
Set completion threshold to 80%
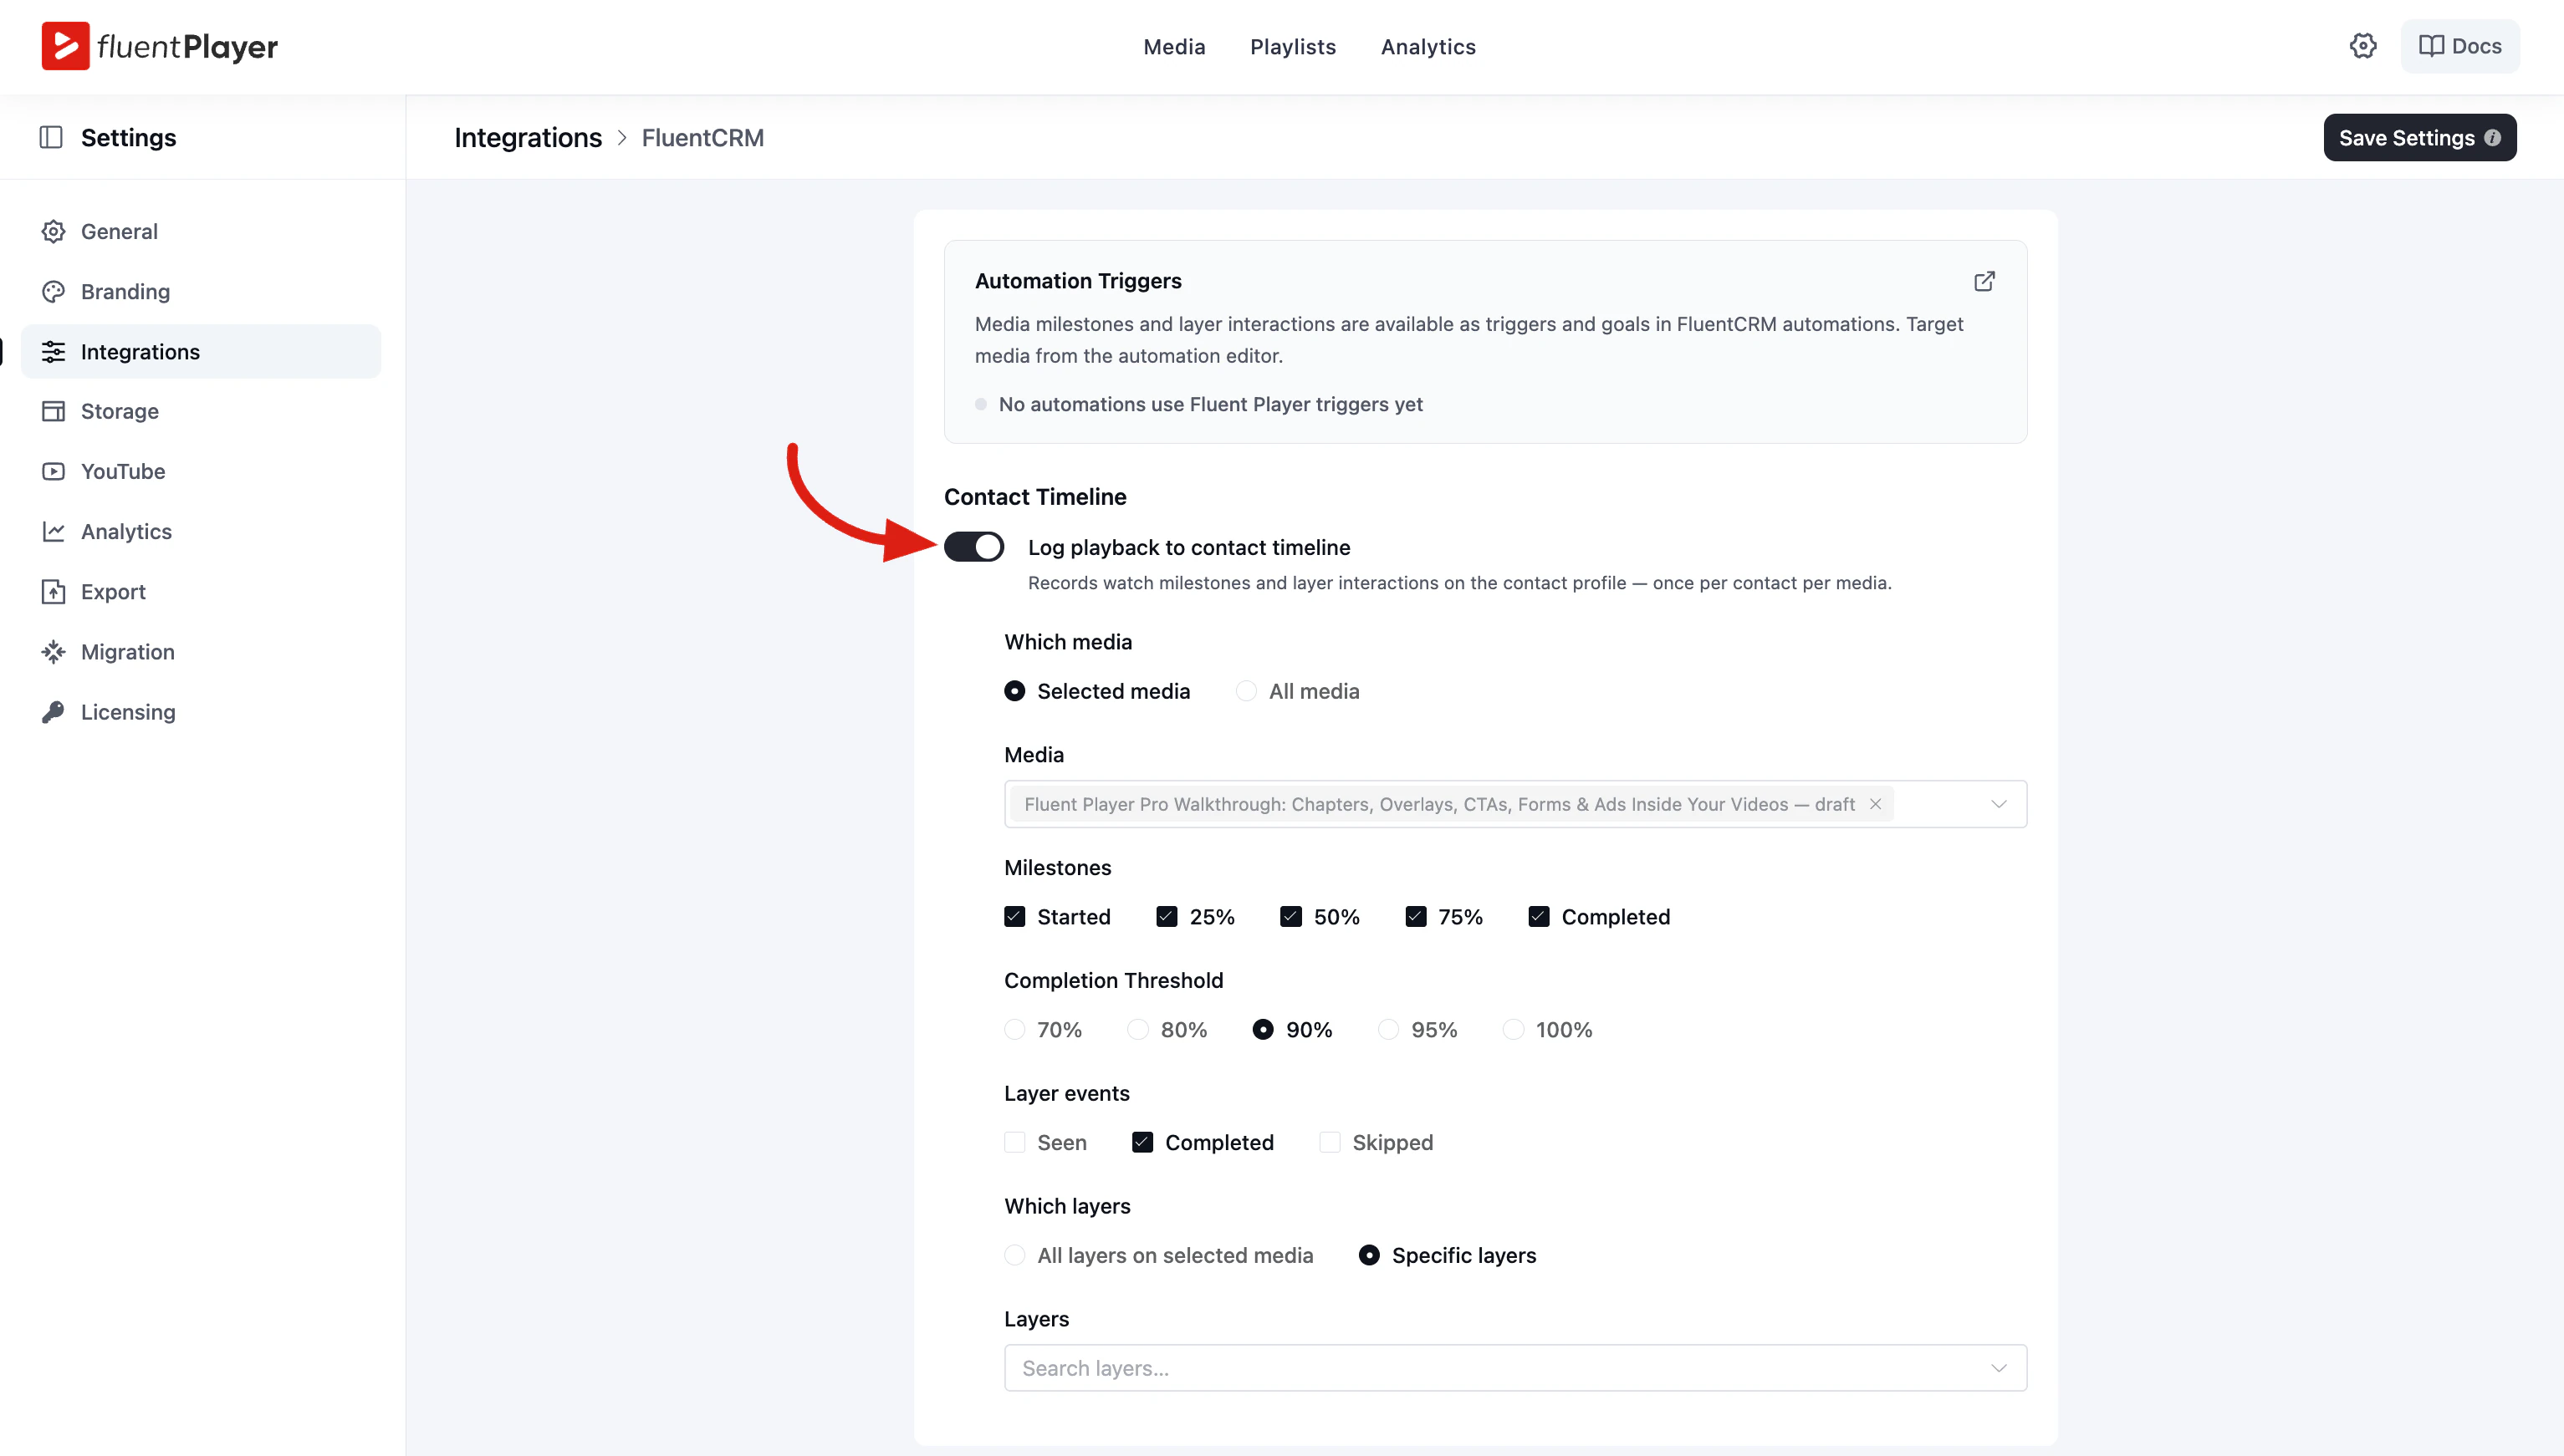point(1137,1029)
